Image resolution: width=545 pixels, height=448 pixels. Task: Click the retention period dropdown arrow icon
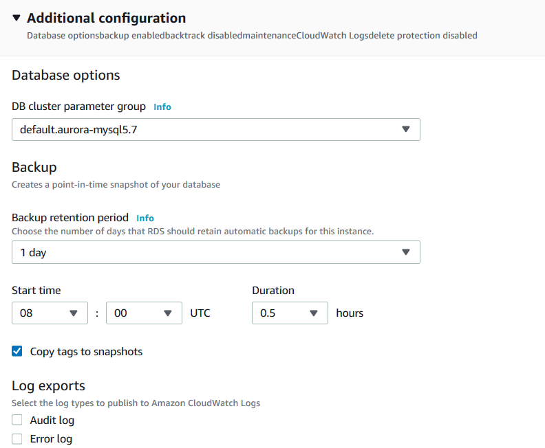pyautogui.click(x=405, y=252)
